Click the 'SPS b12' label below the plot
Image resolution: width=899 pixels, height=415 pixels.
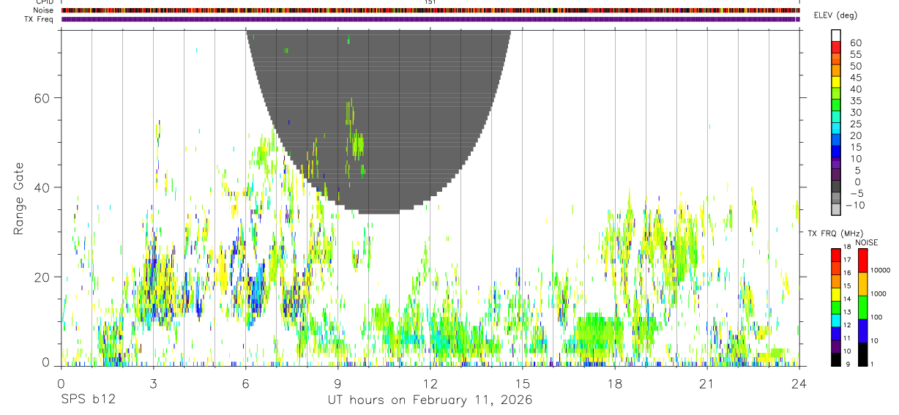[x=88, y=400]
